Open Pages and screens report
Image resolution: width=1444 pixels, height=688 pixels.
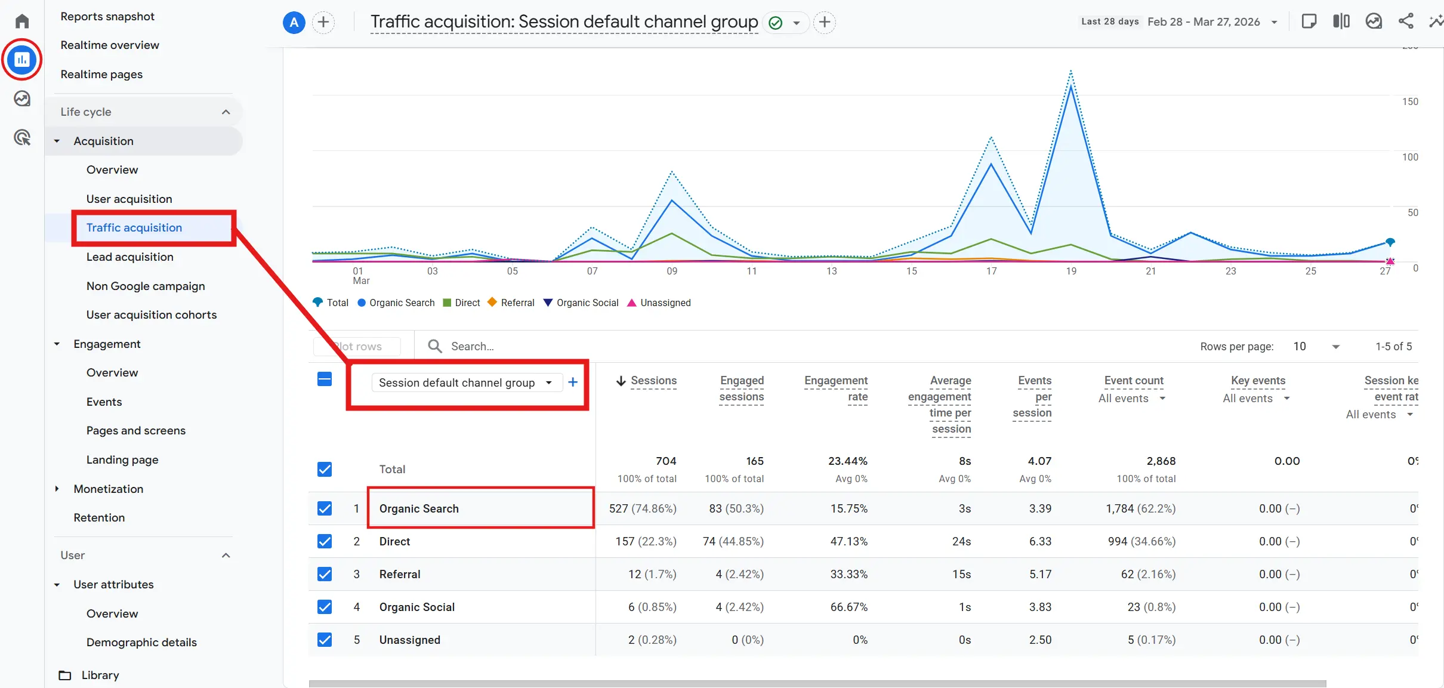pyautogui.click(x=135, y=430)
